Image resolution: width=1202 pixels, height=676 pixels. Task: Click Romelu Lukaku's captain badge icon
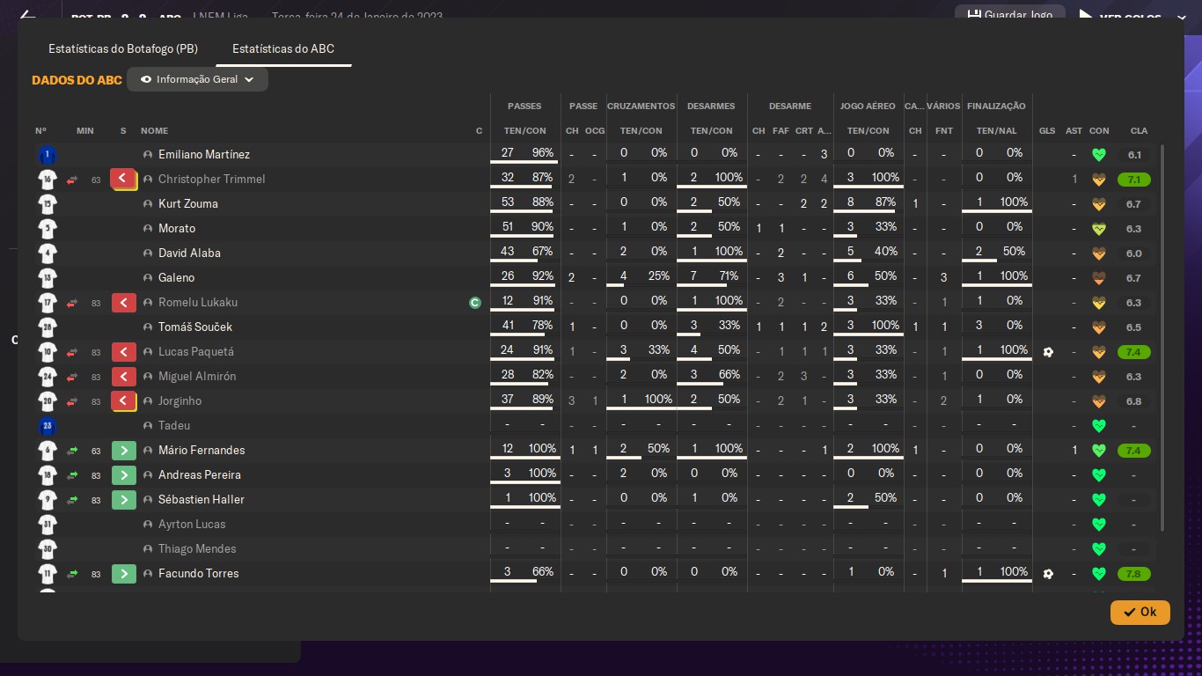tap(475, 303)
